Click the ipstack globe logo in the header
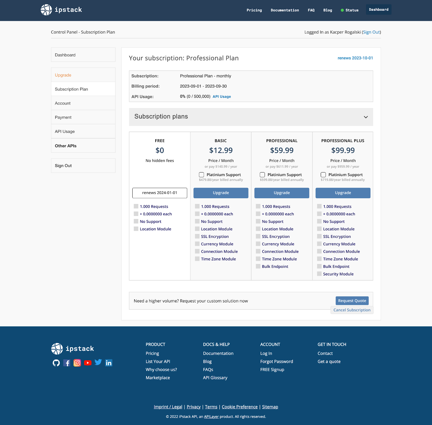This screenshot has height=425, width=432. coord(46,9)
